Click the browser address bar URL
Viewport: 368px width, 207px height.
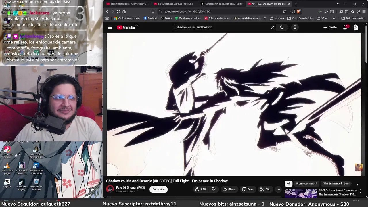click(187, 11)
